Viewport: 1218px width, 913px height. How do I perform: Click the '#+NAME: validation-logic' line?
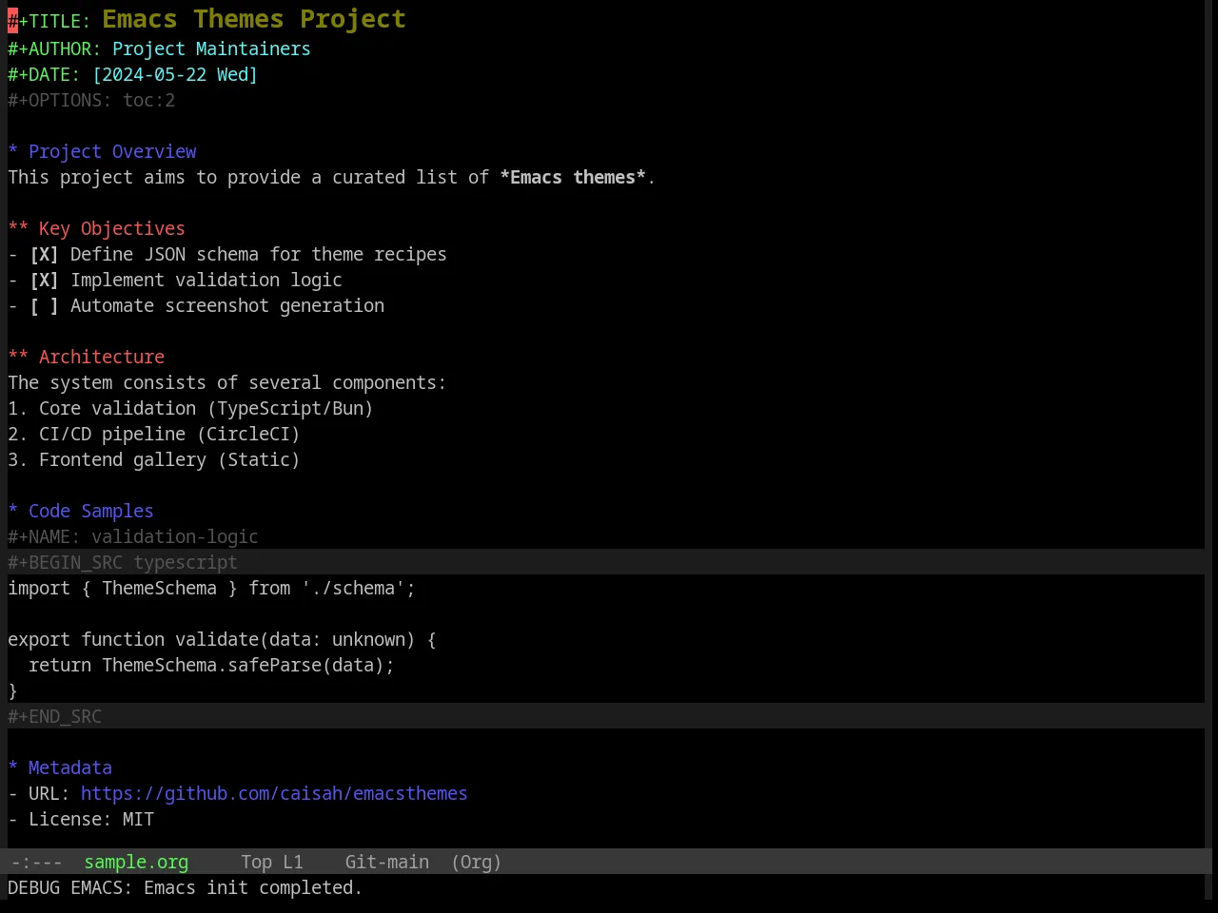[x=133, y=536]
